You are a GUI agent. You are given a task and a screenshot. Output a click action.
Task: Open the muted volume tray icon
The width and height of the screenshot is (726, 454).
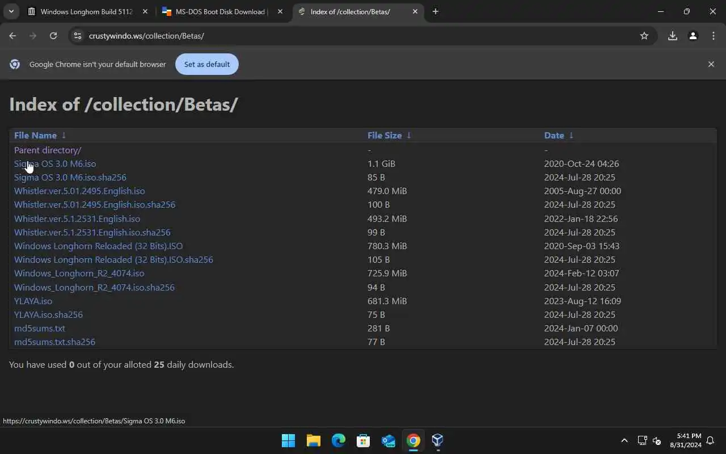coord(657,440)
